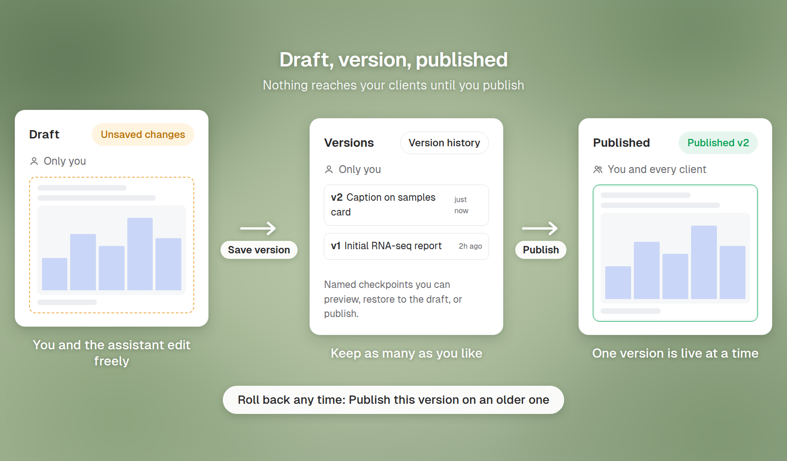Viewport: 787px width, 461px height.
Task: Click the '2h ago' timestamp on v1
Action: click(x=470, y=246)
